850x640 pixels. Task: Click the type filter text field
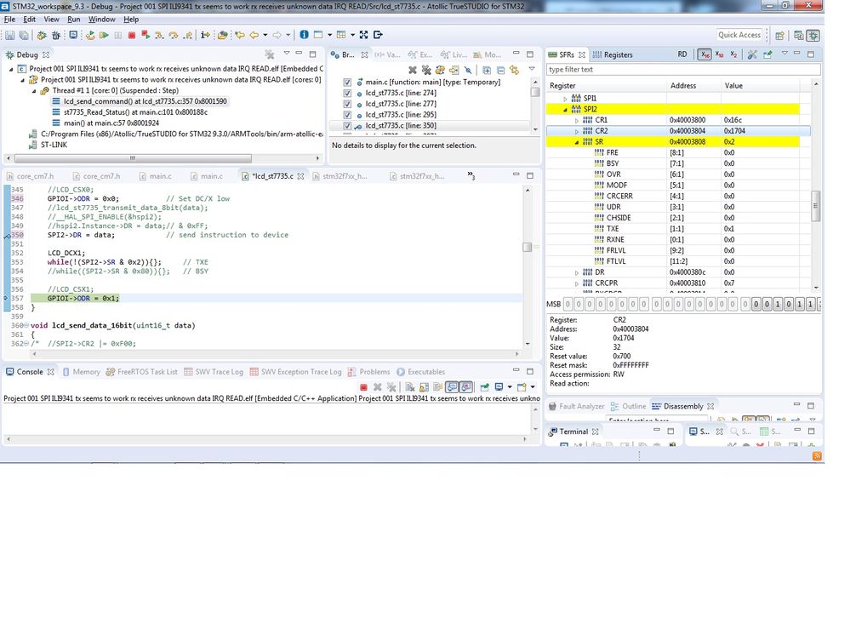tap(683, 70)
